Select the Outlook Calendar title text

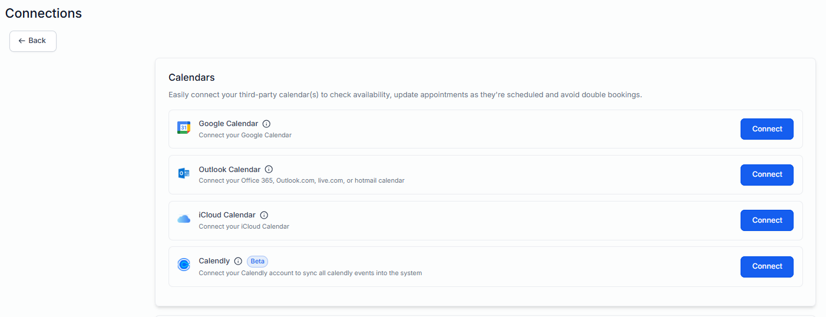pyautogui.click(x=230, y=170)
